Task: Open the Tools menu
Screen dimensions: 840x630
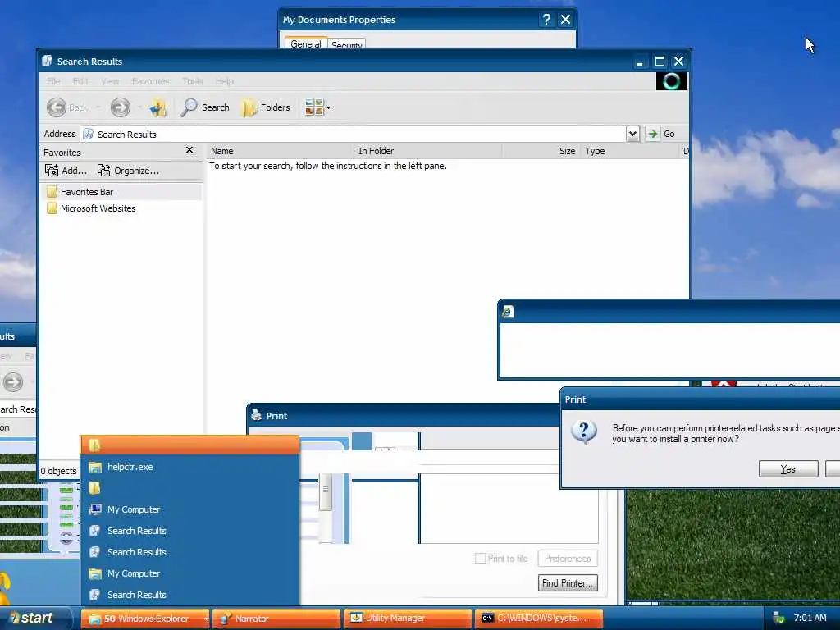Action: [193, 81]
